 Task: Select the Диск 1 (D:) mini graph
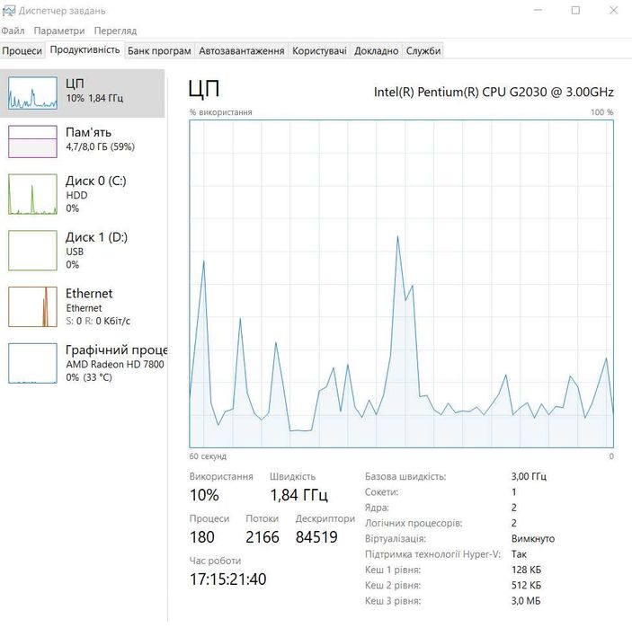coord(32,250)
